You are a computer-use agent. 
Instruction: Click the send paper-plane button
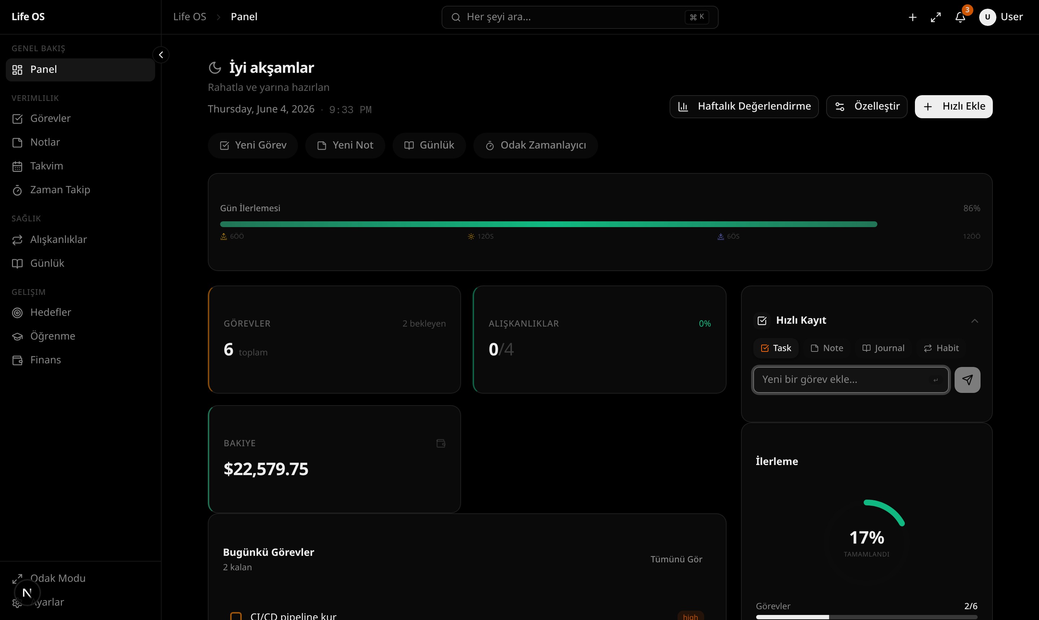[x=968, y=380]
